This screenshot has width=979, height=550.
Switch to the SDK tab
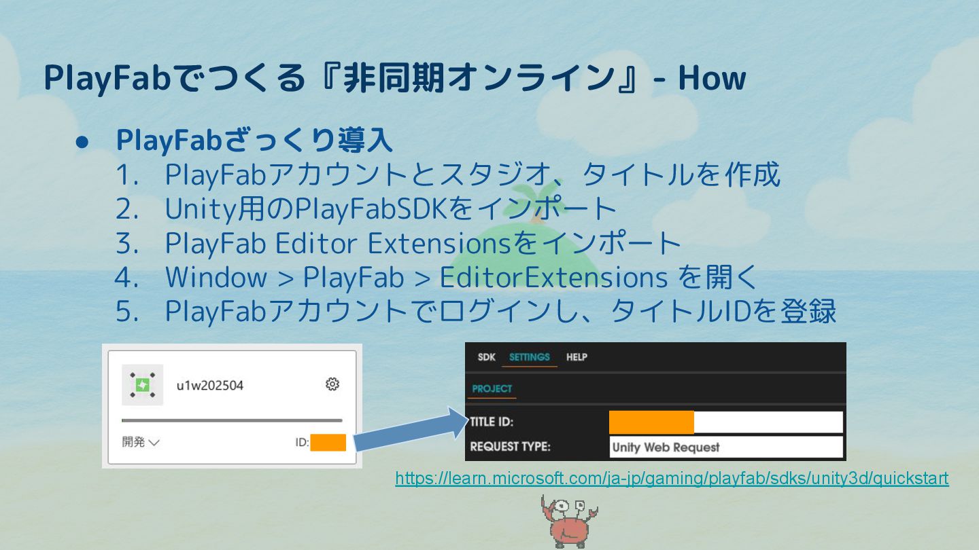pos(486,357)
